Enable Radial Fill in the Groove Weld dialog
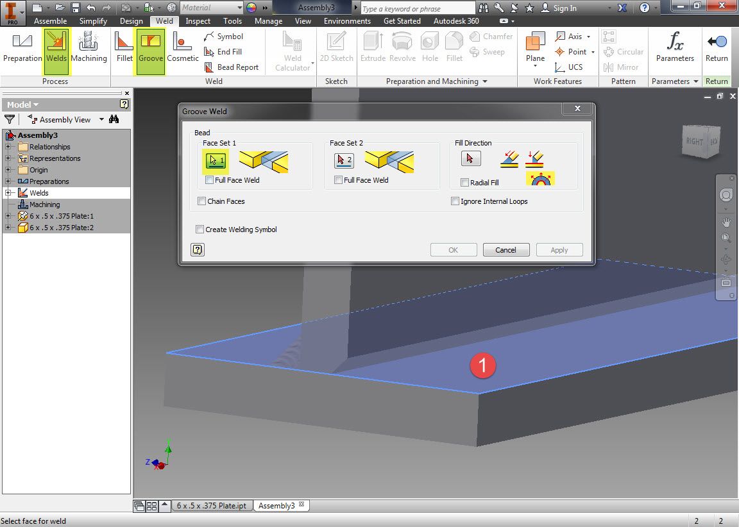The width and height of the screenshot is (739, 527). point(464,183)
